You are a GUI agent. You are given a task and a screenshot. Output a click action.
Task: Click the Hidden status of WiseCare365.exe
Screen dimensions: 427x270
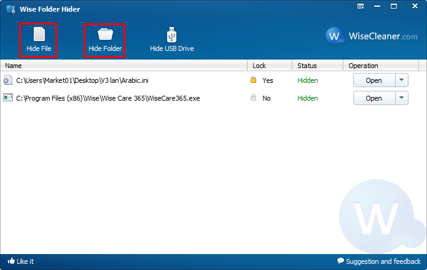[307, 98]
